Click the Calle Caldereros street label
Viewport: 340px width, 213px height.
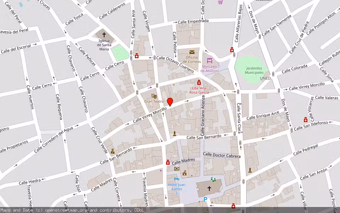112,11
